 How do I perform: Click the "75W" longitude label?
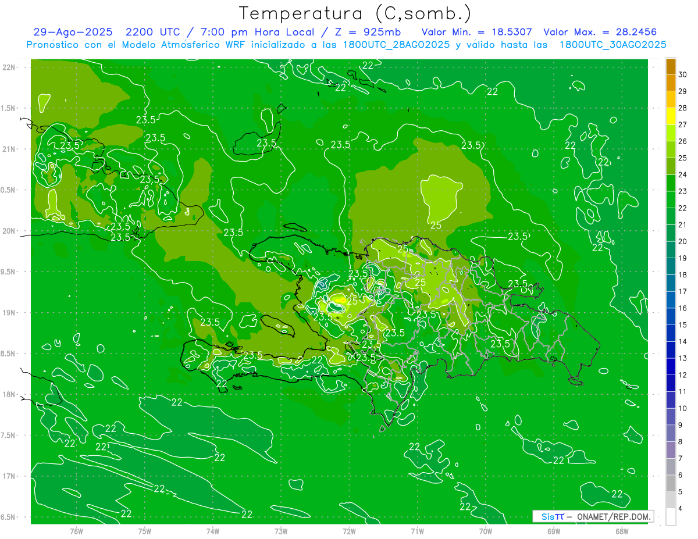pos(144,531)
